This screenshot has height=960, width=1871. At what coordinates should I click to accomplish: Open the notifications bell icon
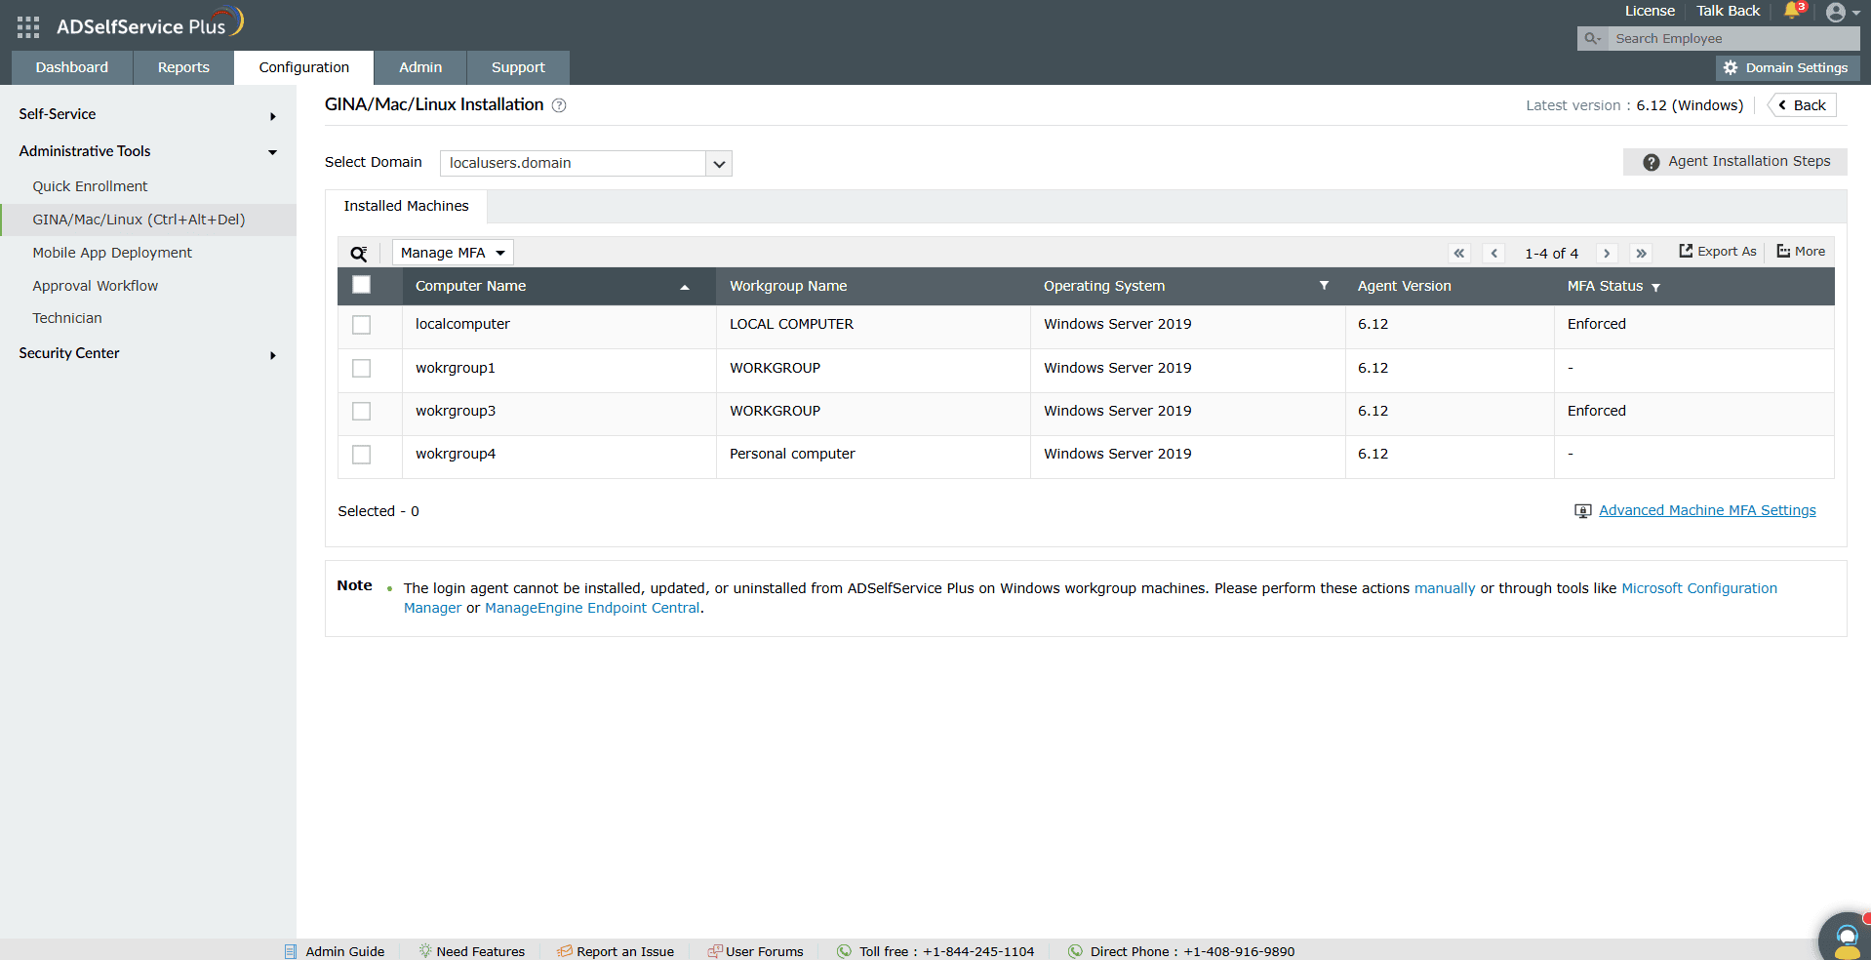coord(1793,11)
